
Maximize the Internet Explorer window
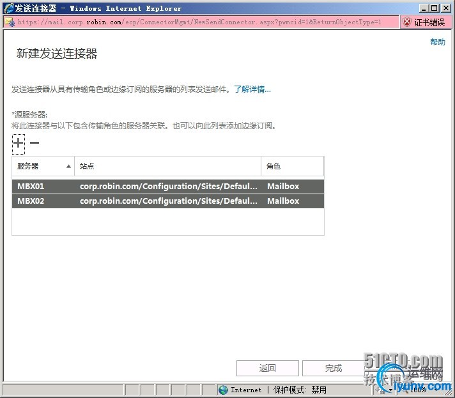pos(435,8)
